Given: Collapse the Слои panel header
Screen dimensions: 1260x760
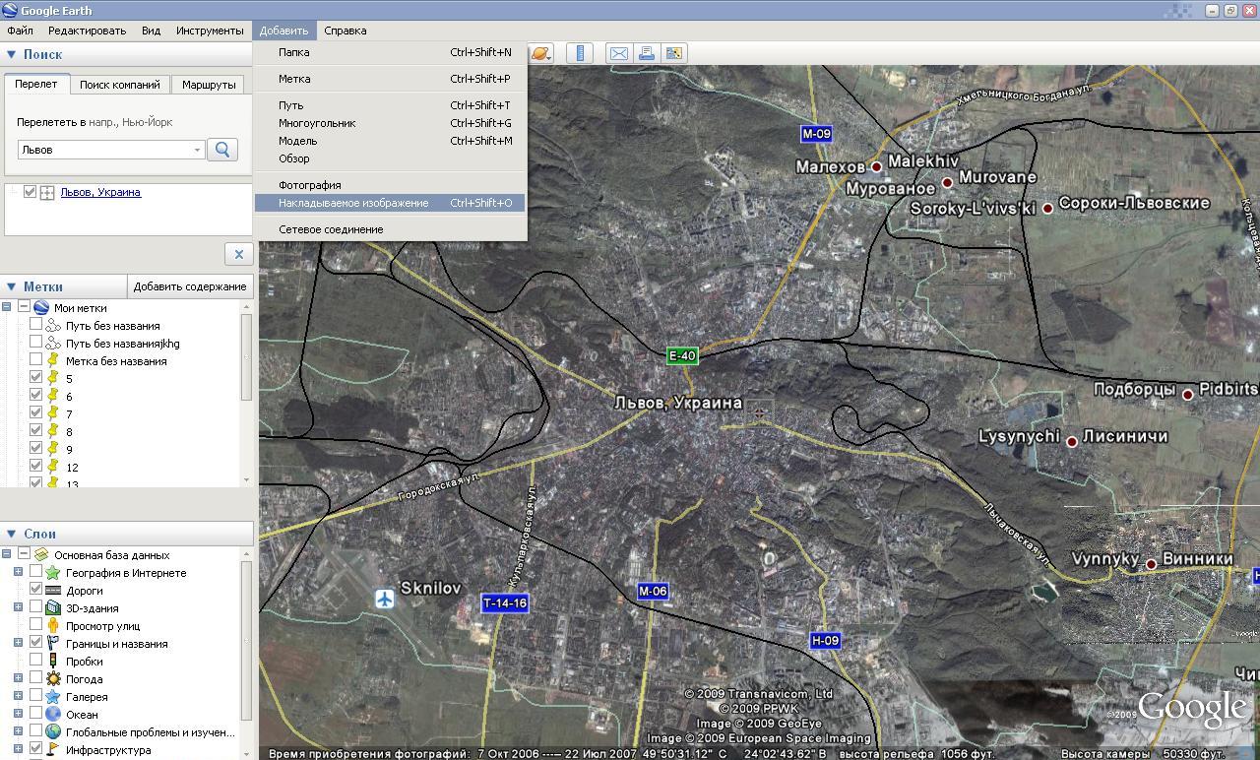Looking at the screenshot, I should [x=12, y=534].
